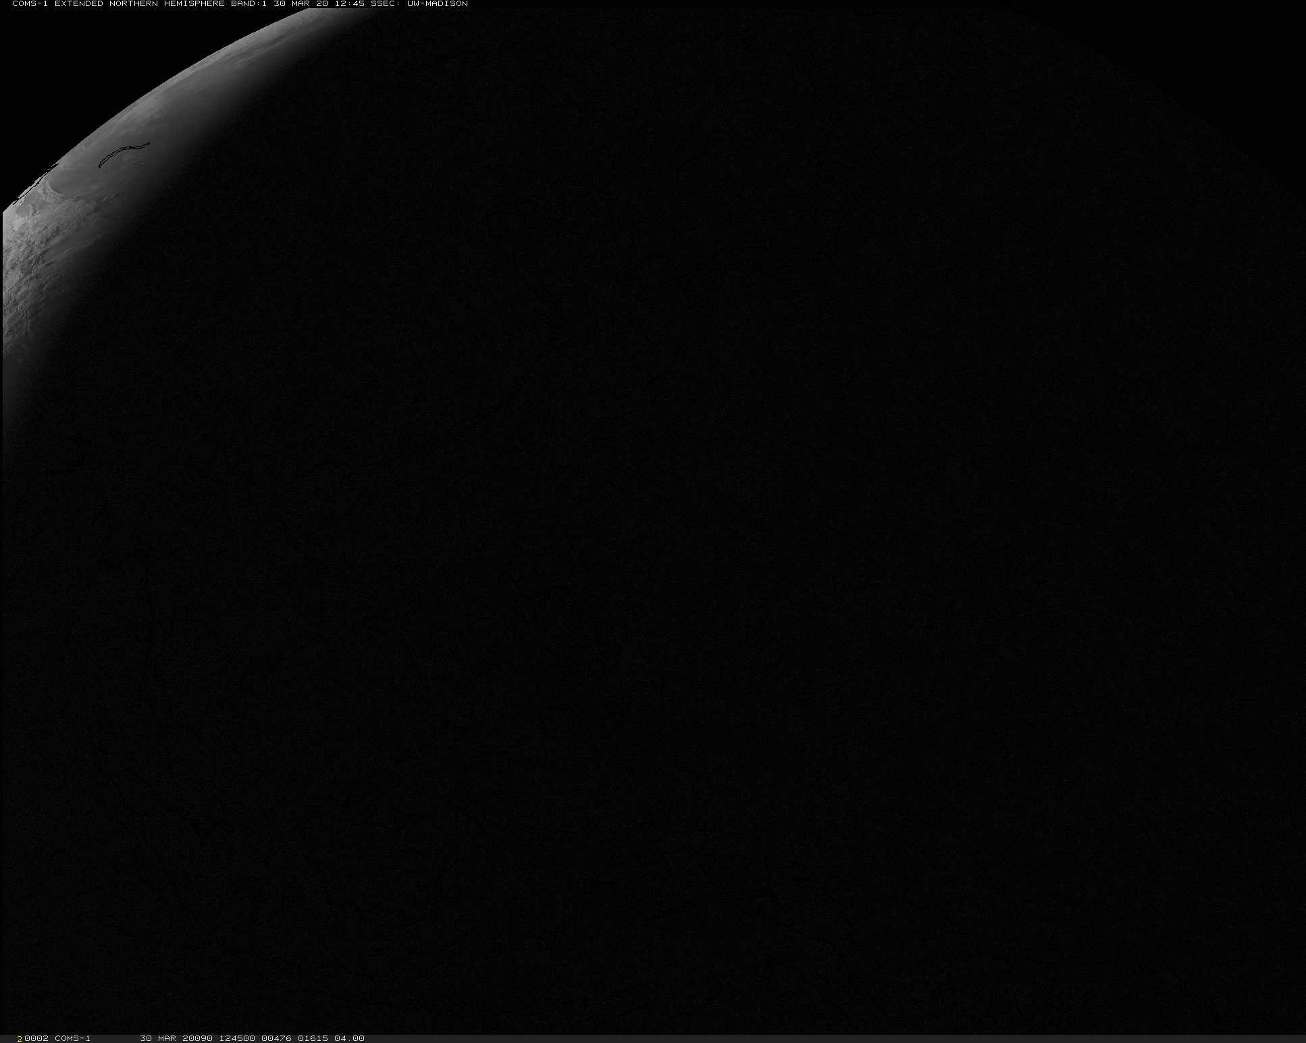
Task: Click the footer time value '124500'
Action: tap(237, 1038)
